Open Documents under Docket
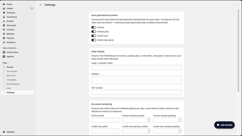 [12, 71]
